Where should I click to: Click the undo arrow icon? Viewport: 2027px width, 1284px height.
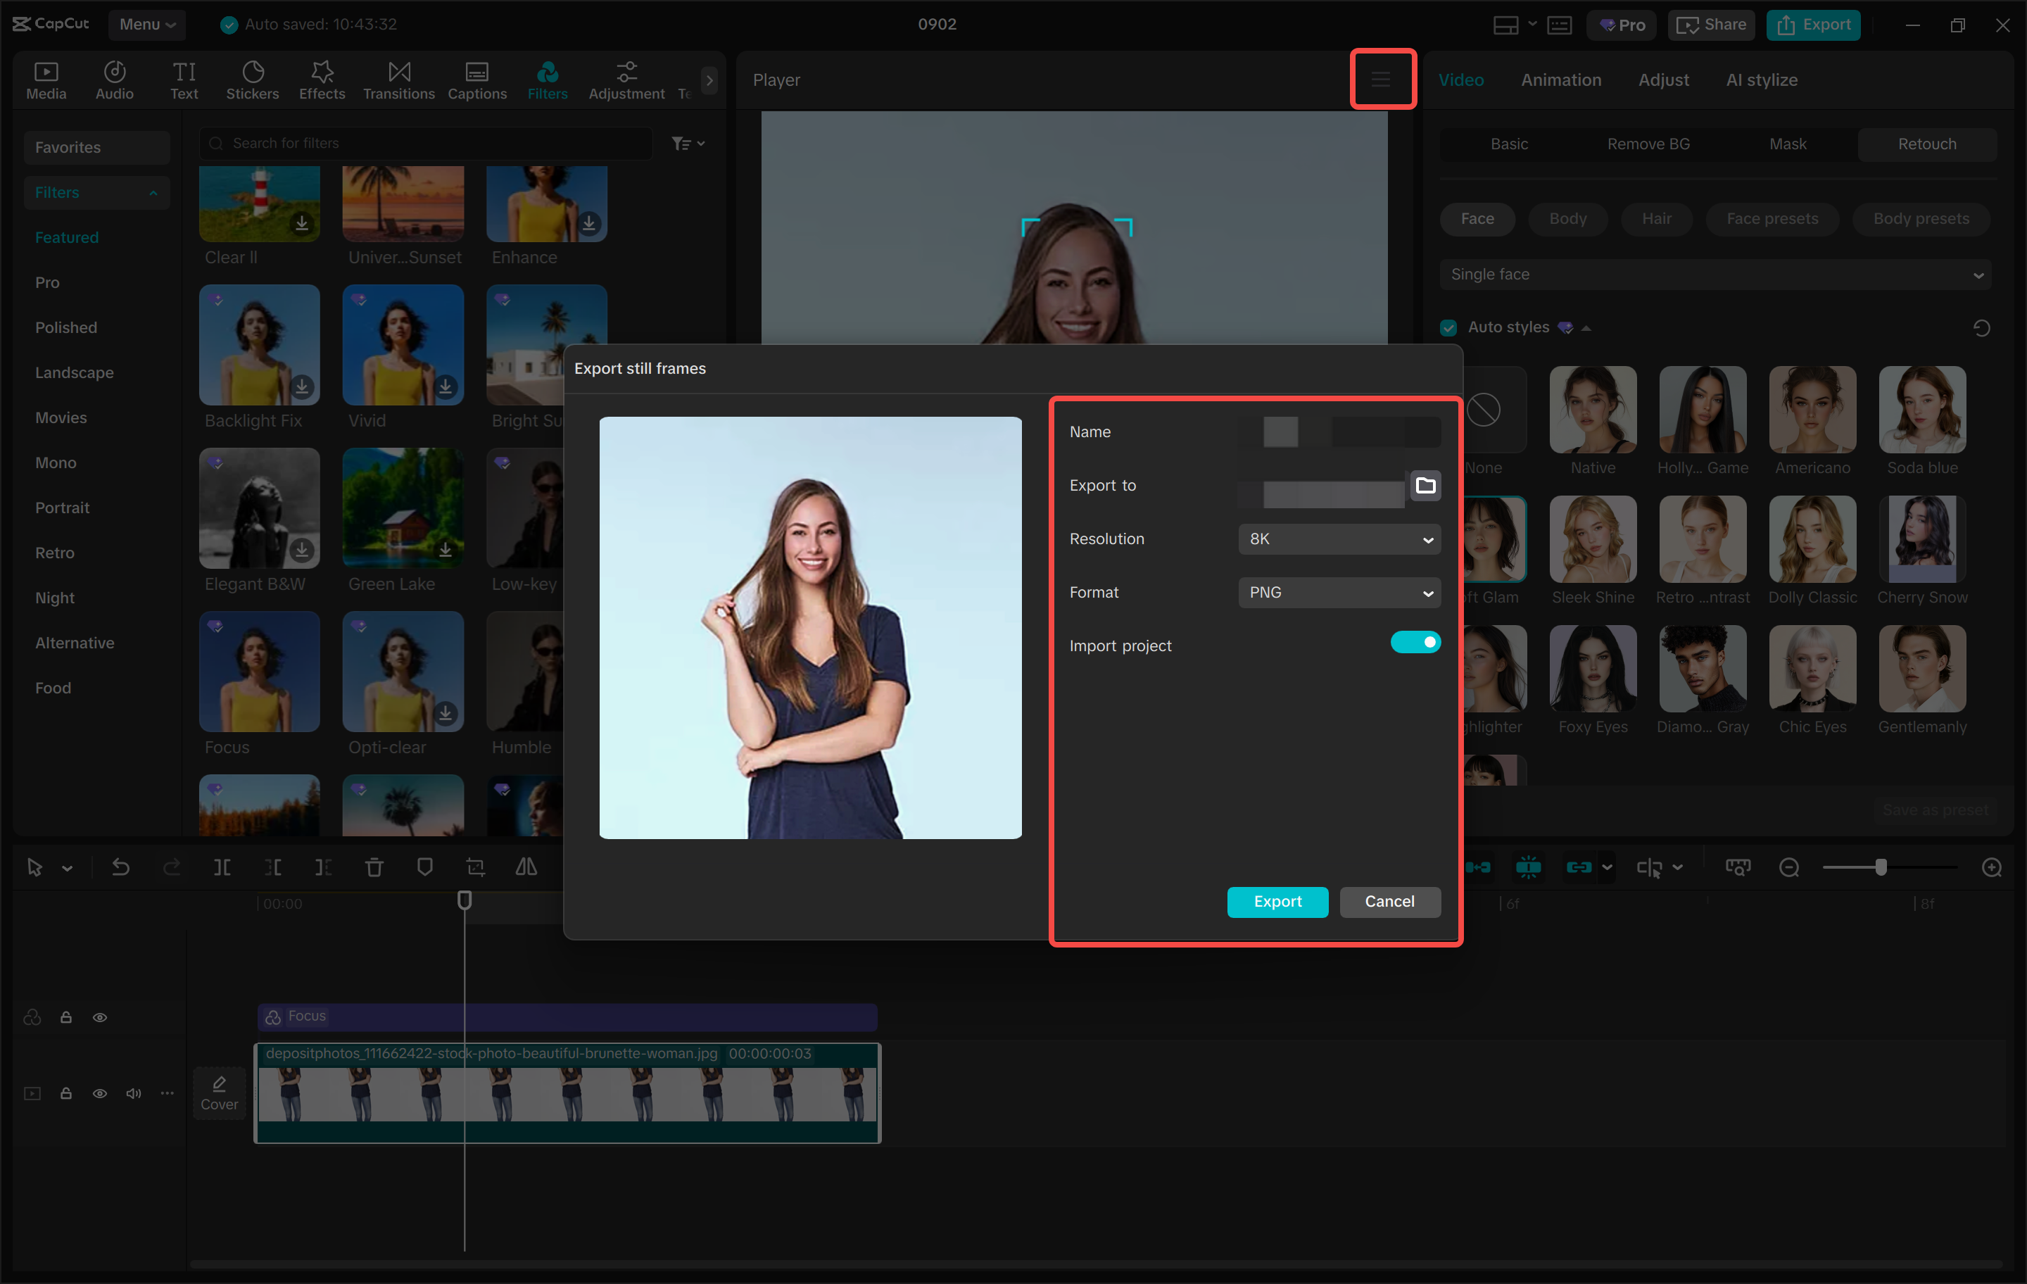coord(120,867)
